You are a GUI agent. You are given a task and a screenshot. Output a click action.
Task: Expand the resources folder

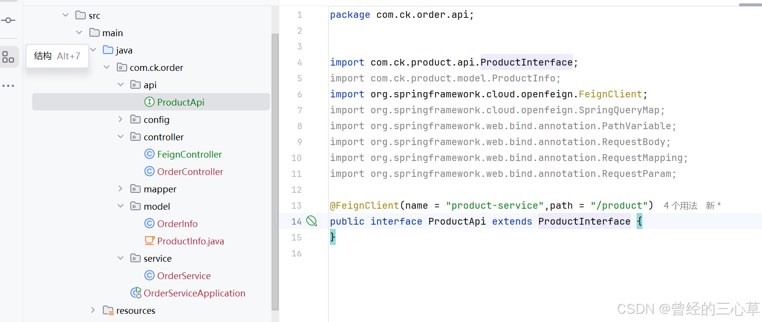93,310
